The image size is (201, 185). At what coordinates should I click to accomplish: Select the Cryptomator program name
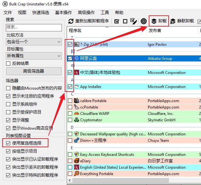[91, 120]
